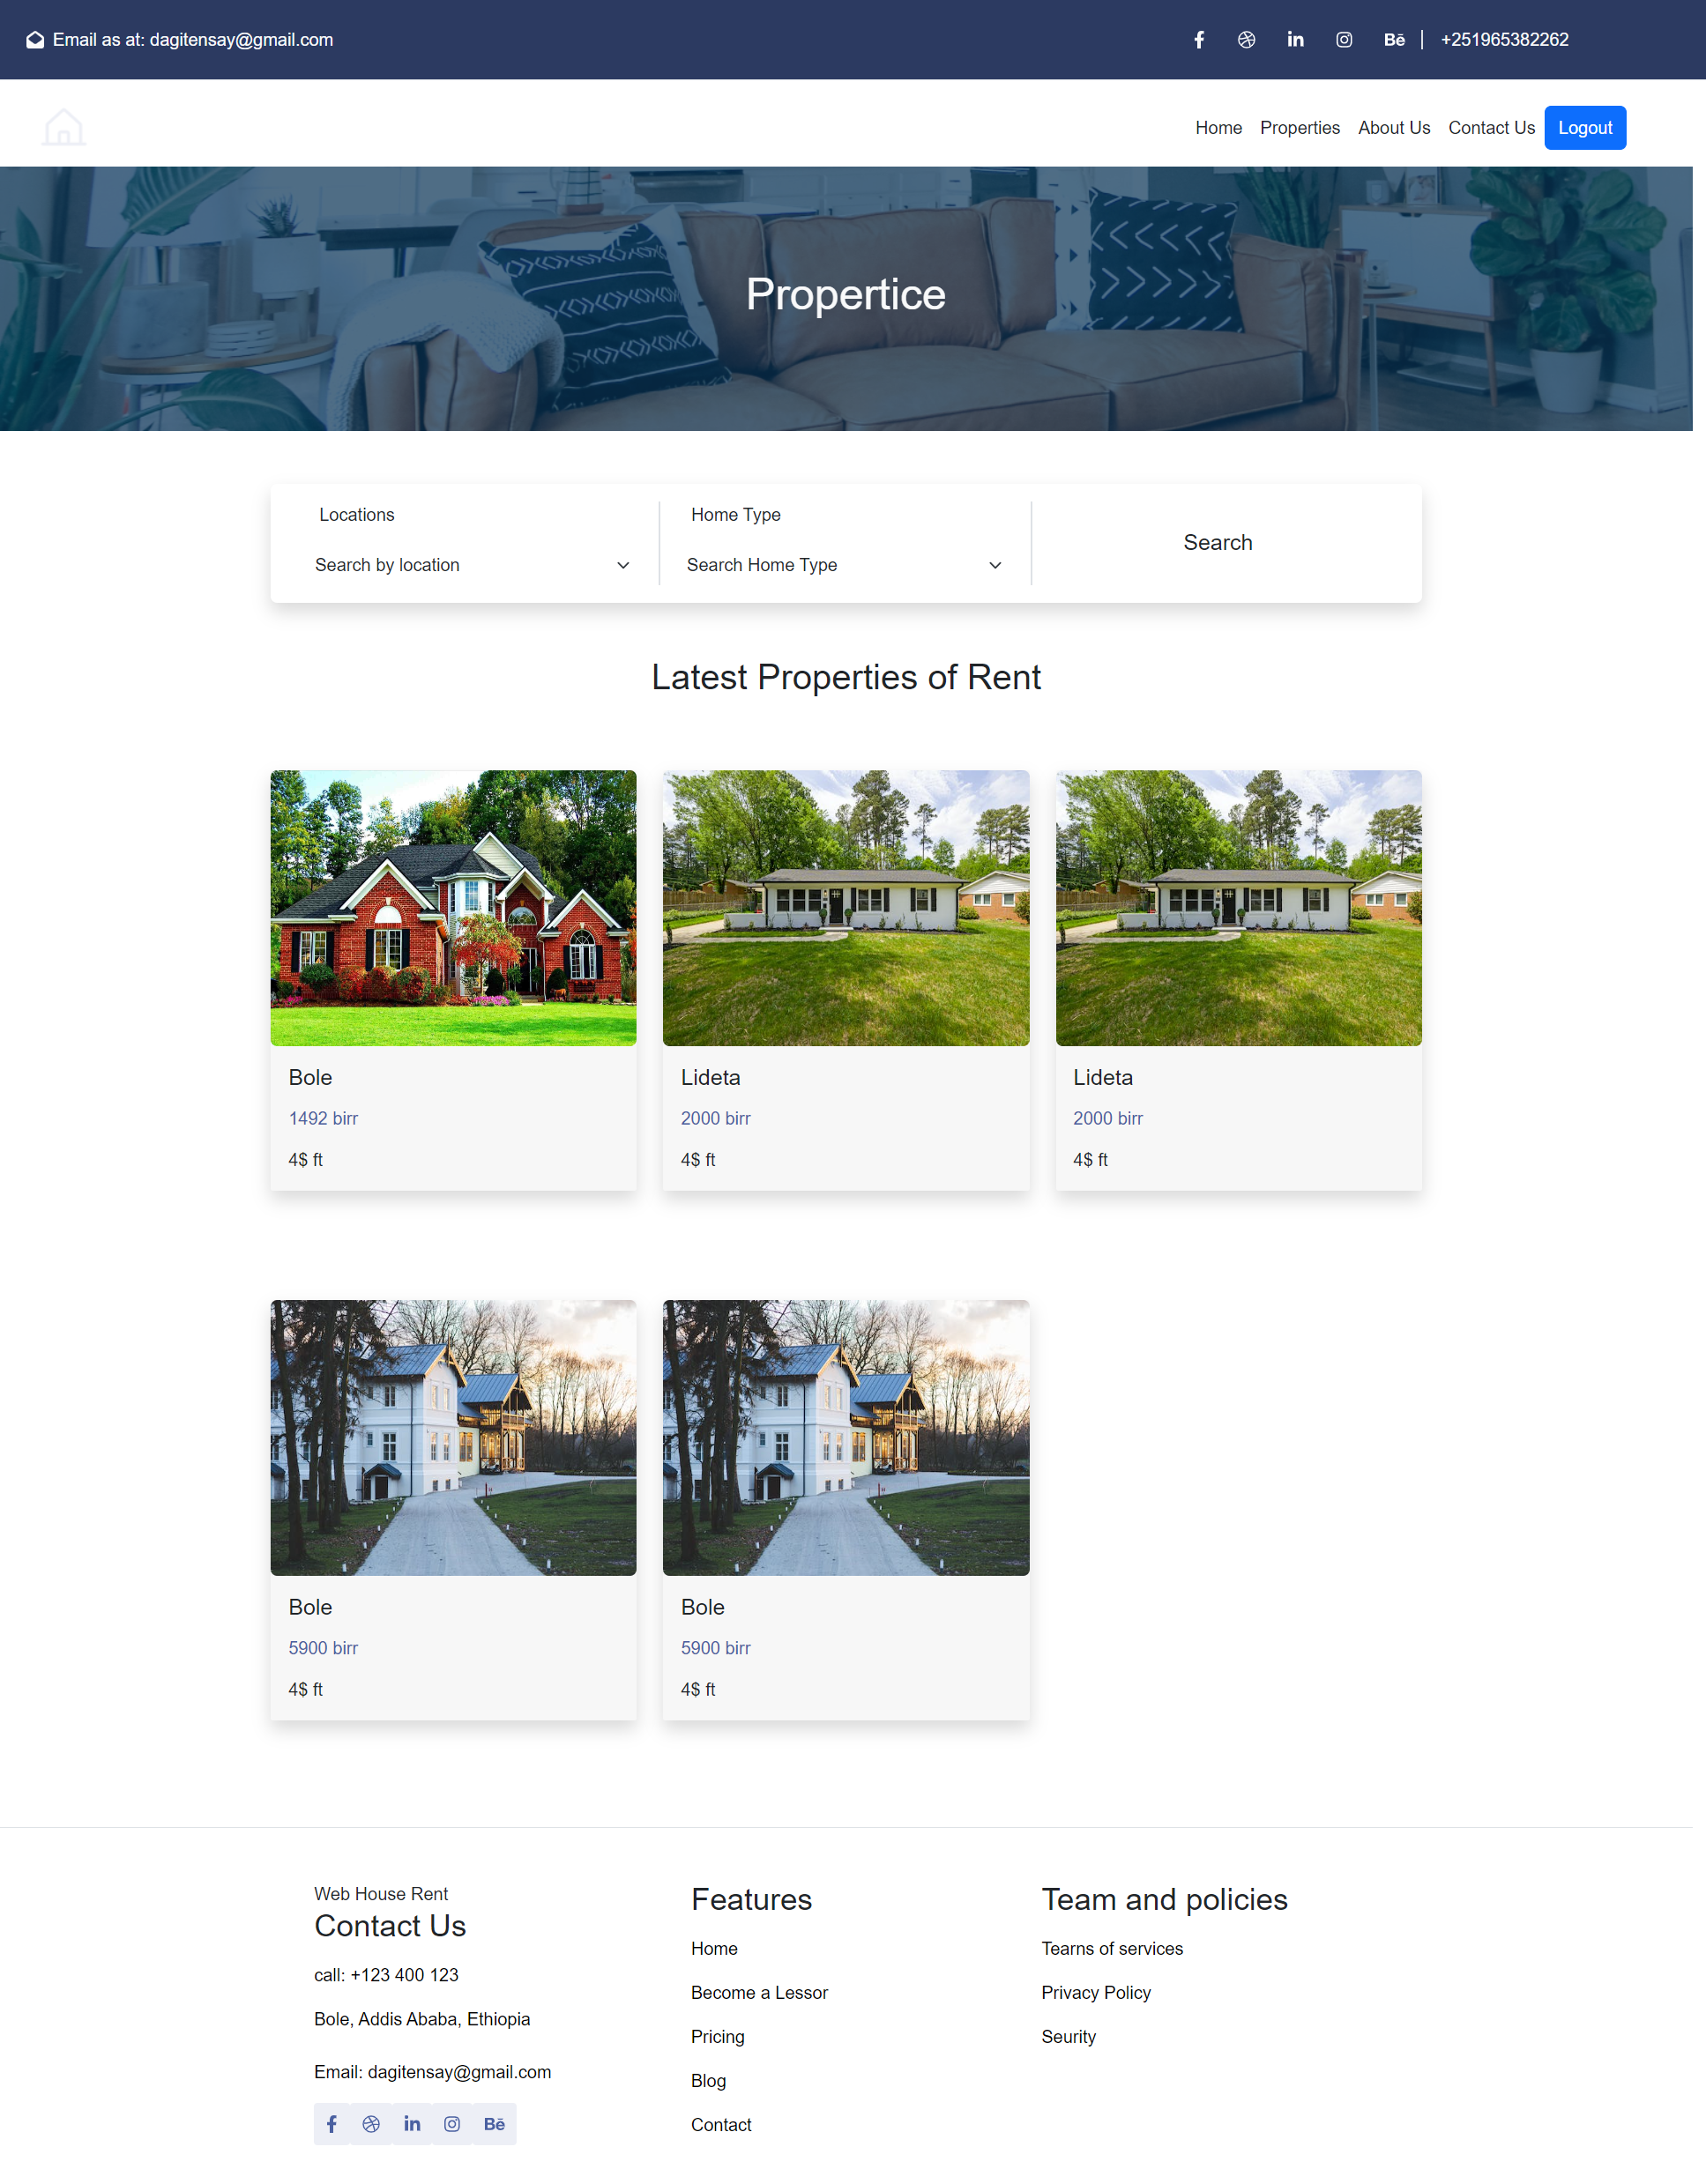Click the home logo icon in navbar
This screenshot has height=2184, width=1706.
pos(62,128)
